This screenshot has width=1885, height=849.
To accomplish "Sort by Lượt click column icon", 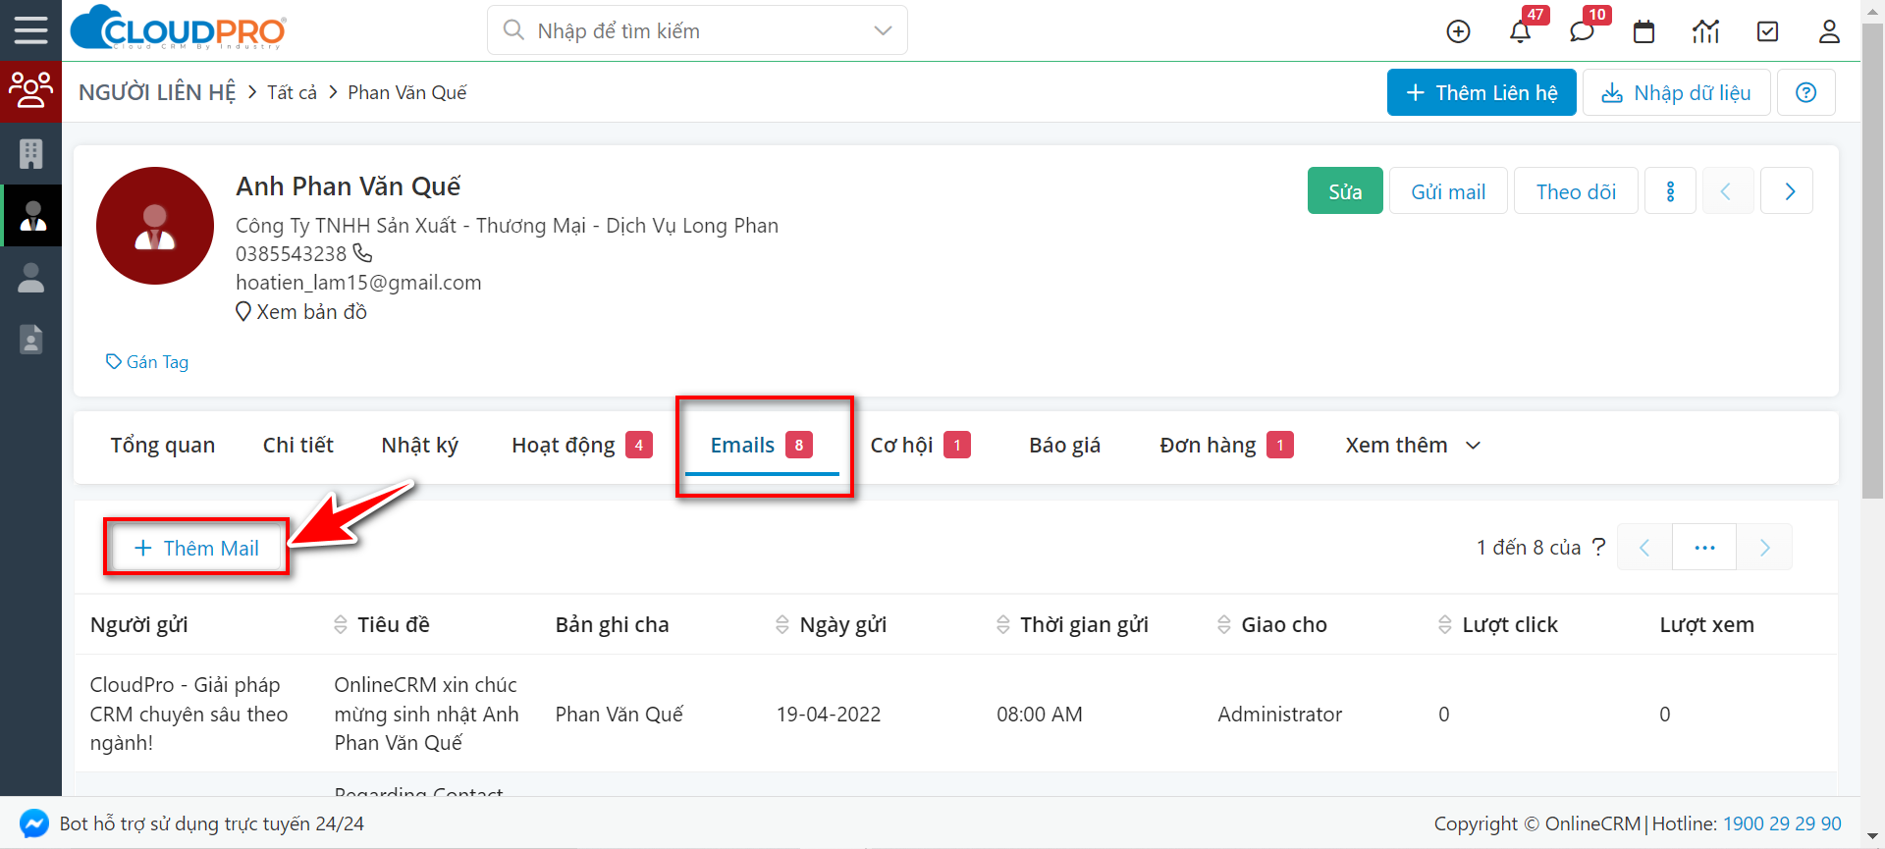I will (1445, 625).
